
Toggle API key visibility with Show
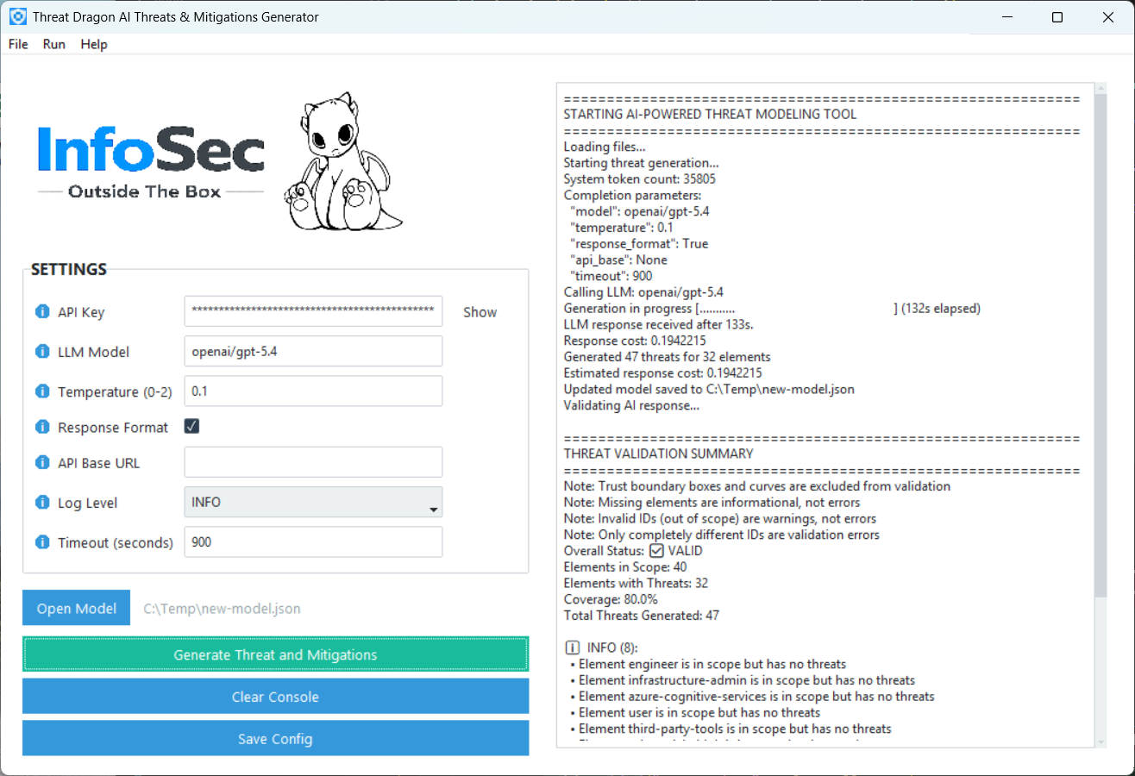click(x=480, y=311)
